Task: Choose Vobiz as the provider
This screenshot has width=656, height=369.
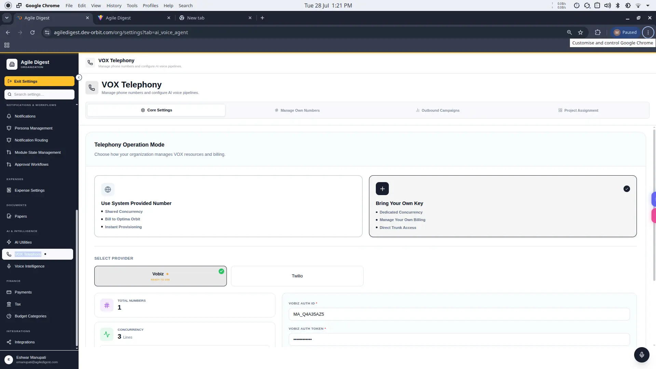Action: 161,276
